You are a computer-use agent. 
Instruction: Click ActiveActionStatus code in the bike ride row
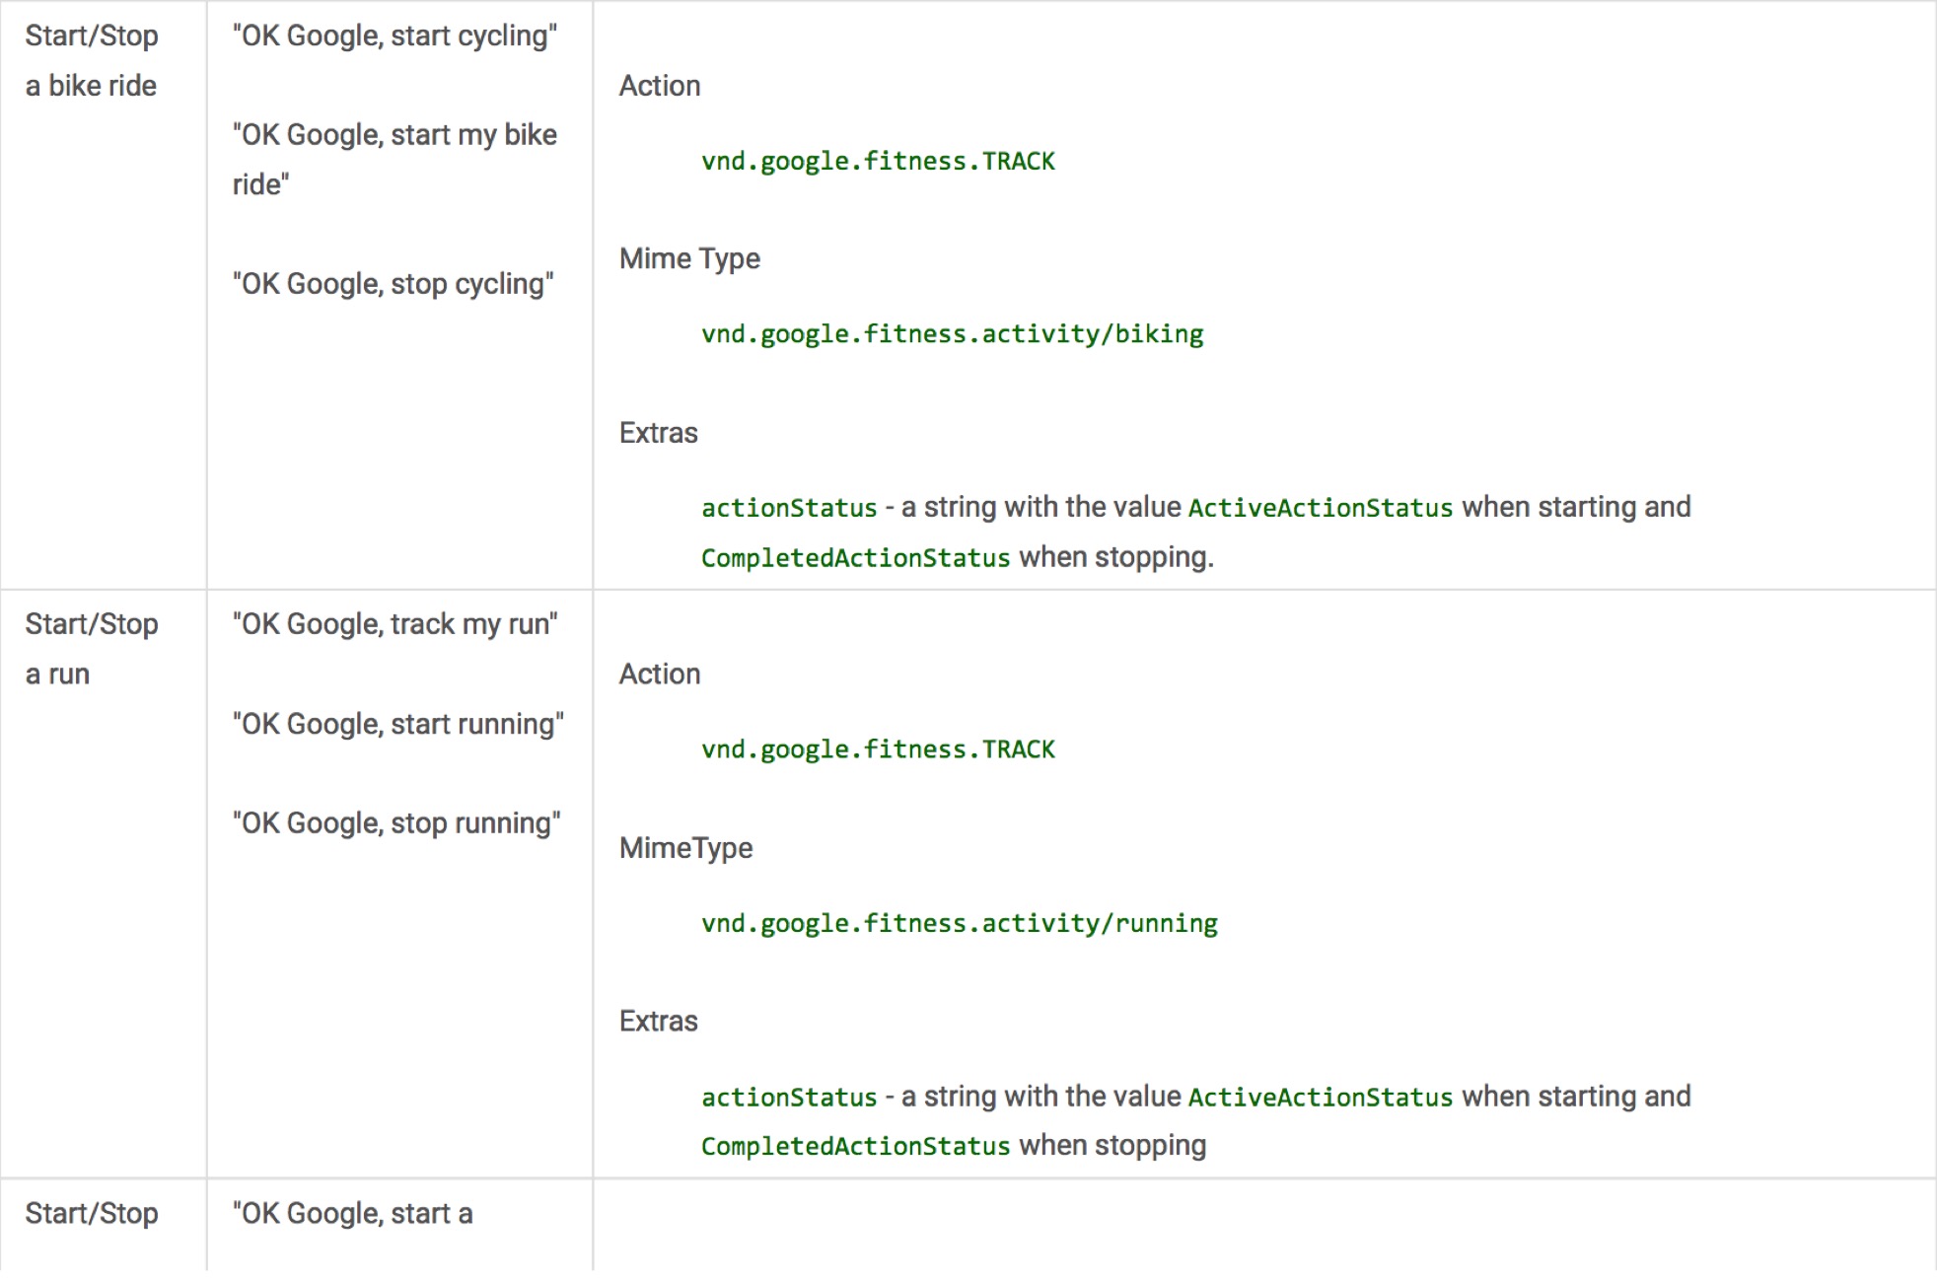1321,509
